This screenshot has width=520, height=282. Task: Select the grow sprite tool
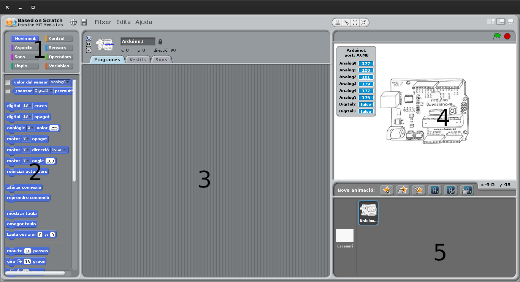pos(355,22)
